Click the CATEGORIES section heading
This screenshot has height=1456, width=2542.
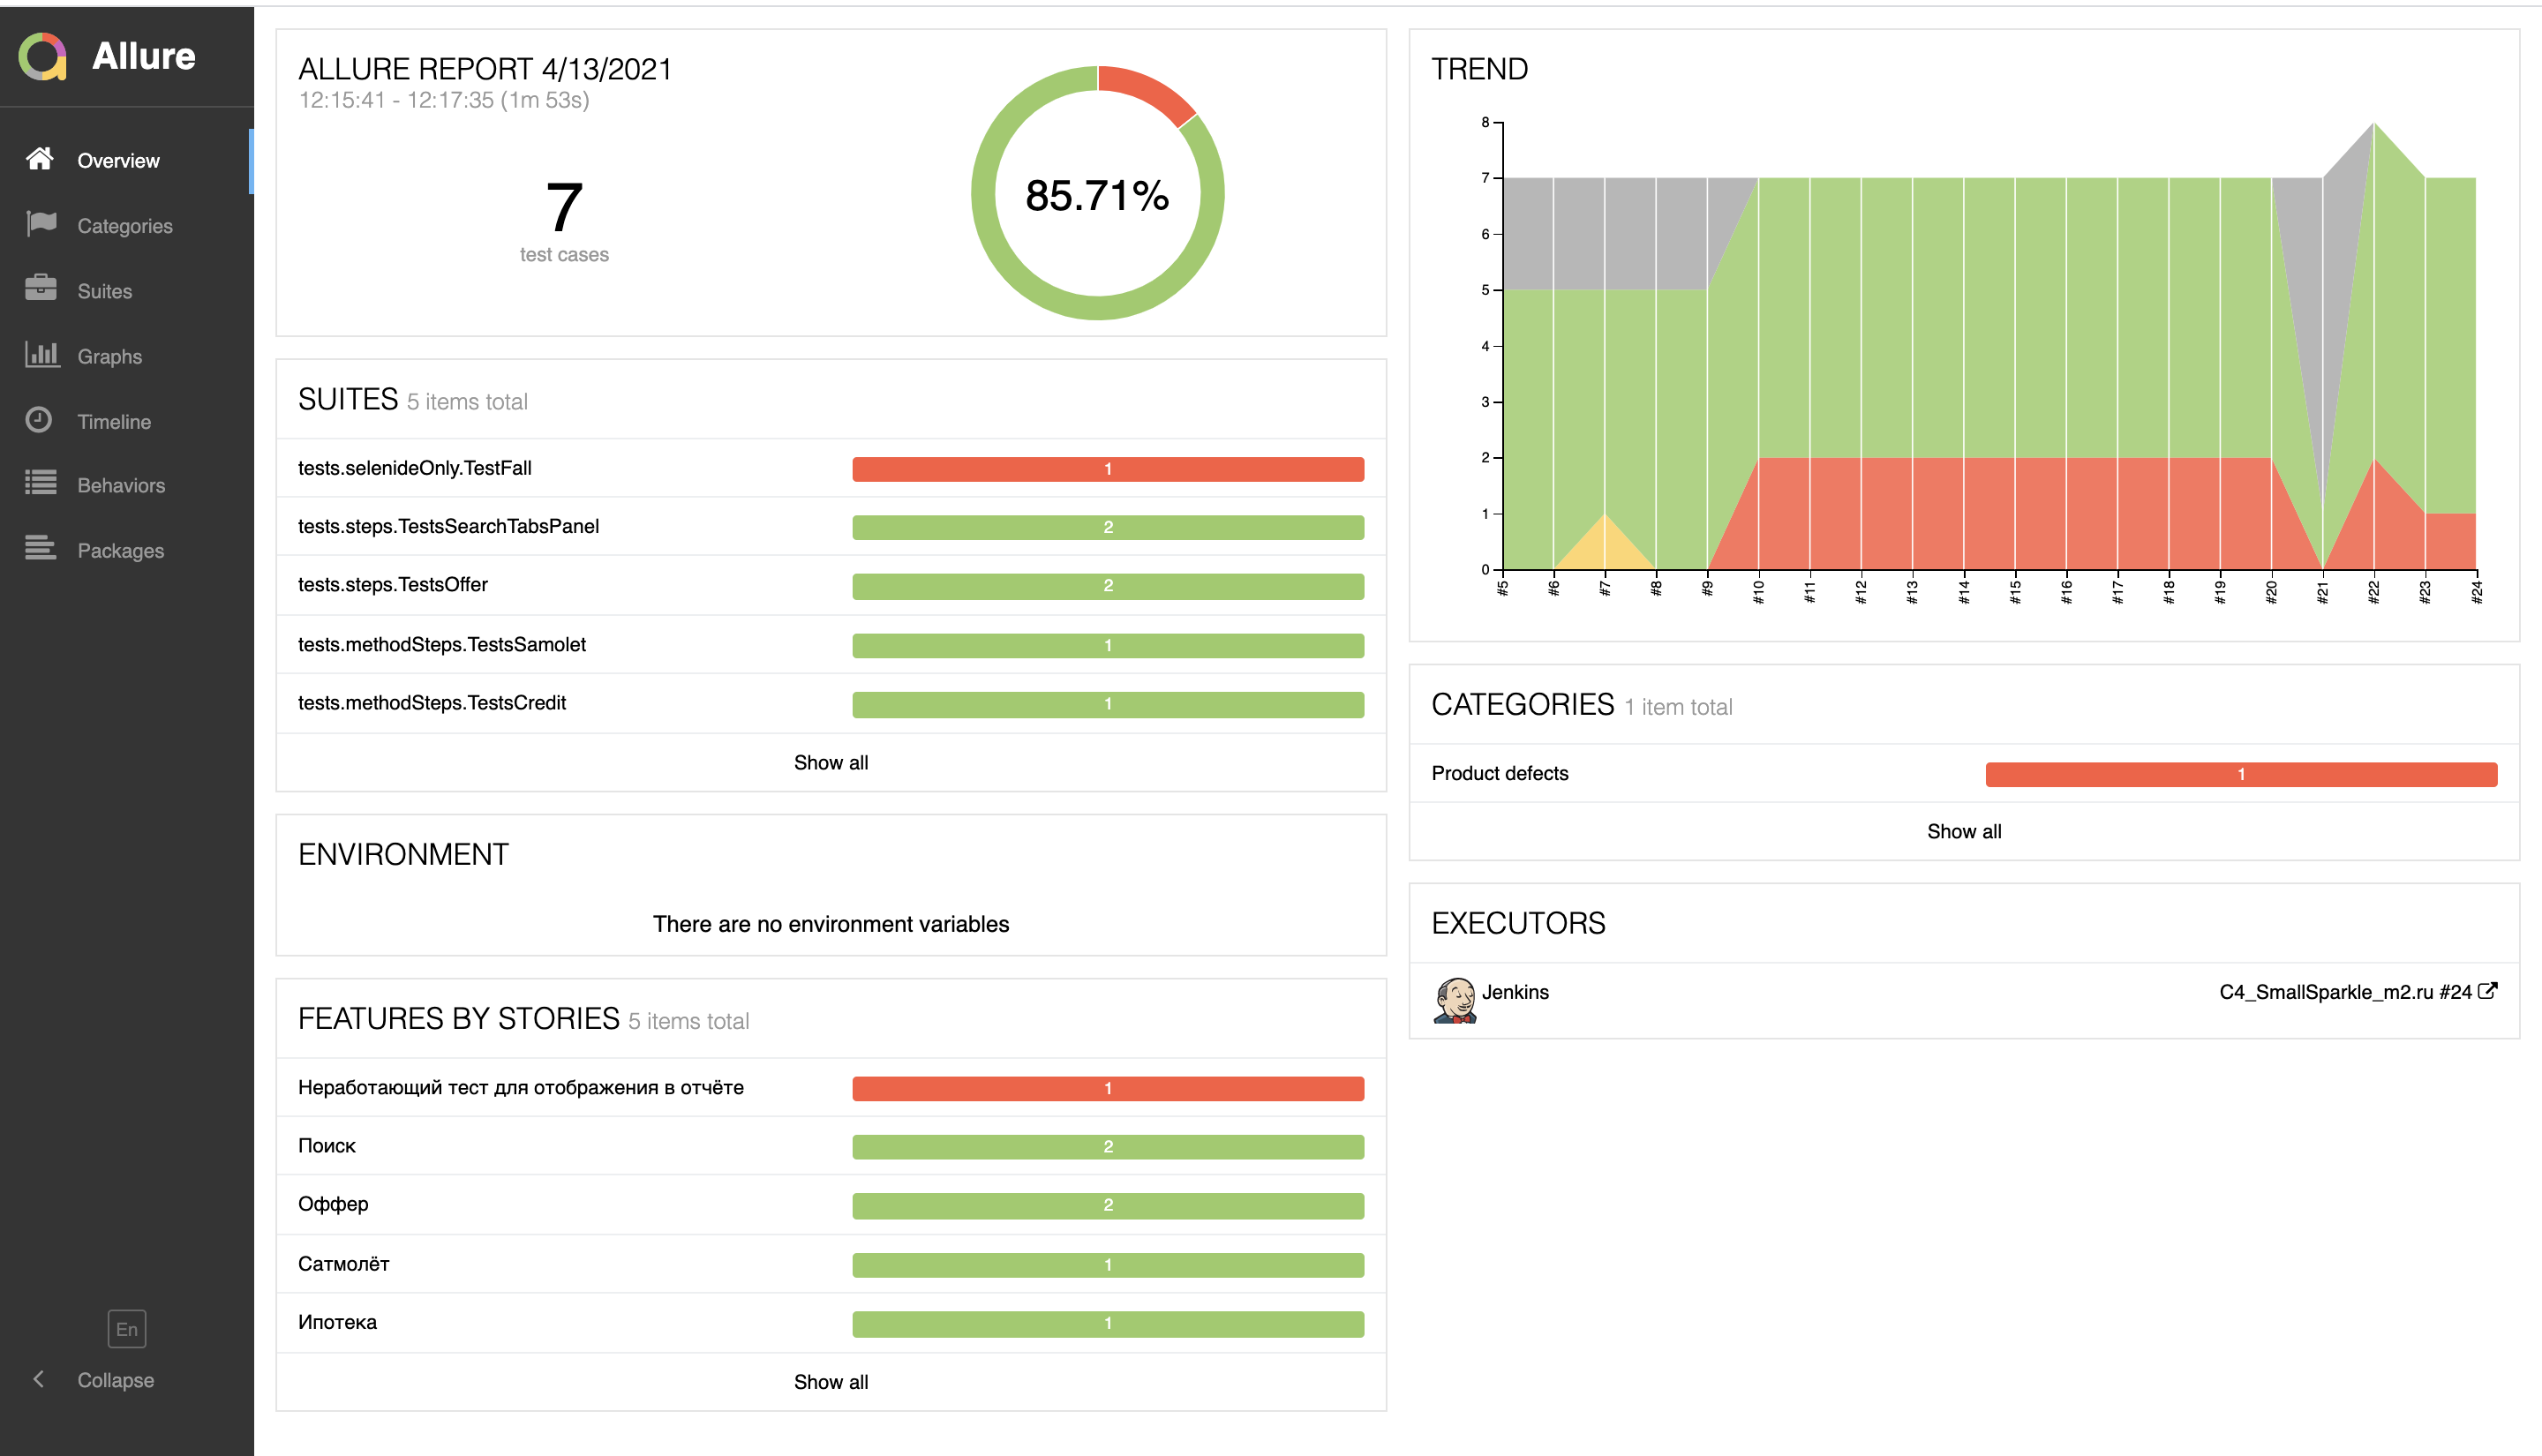(x=1522, y=704)
